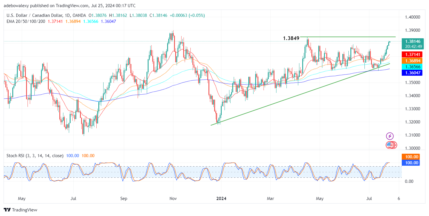Click the 1.39000 price axis label
Viewport: 429px width, 216px height.
(413, 30)
